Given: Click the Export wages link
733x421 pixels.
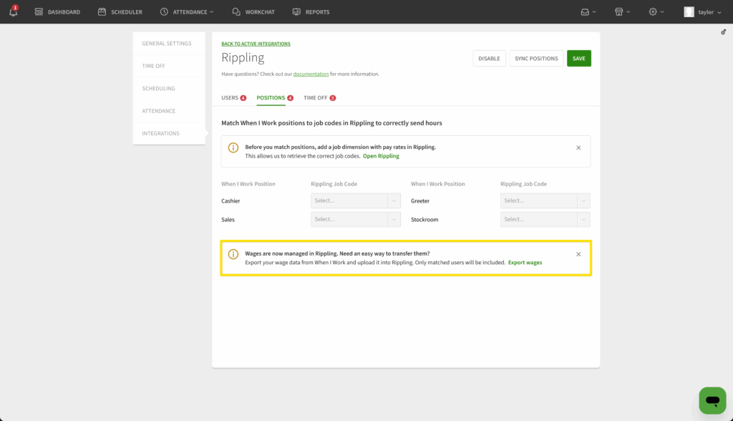Looking at the screenshot, I should tap(525, 263).
